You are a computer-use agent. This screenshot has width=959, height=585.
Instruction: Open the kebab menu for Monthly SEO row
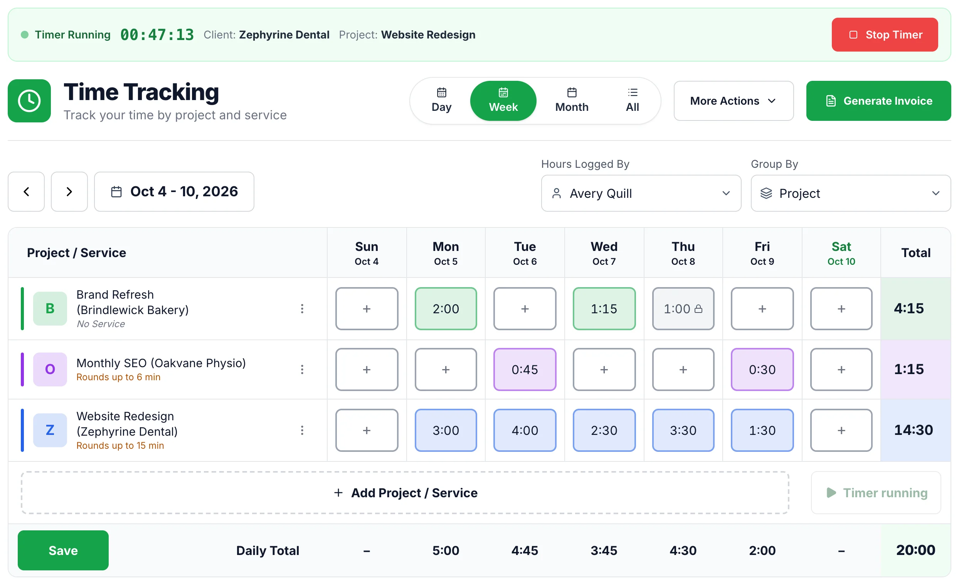302,369
